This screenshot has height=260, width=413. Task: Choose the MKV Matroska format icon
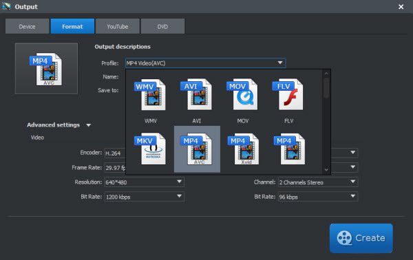point(150,149)
